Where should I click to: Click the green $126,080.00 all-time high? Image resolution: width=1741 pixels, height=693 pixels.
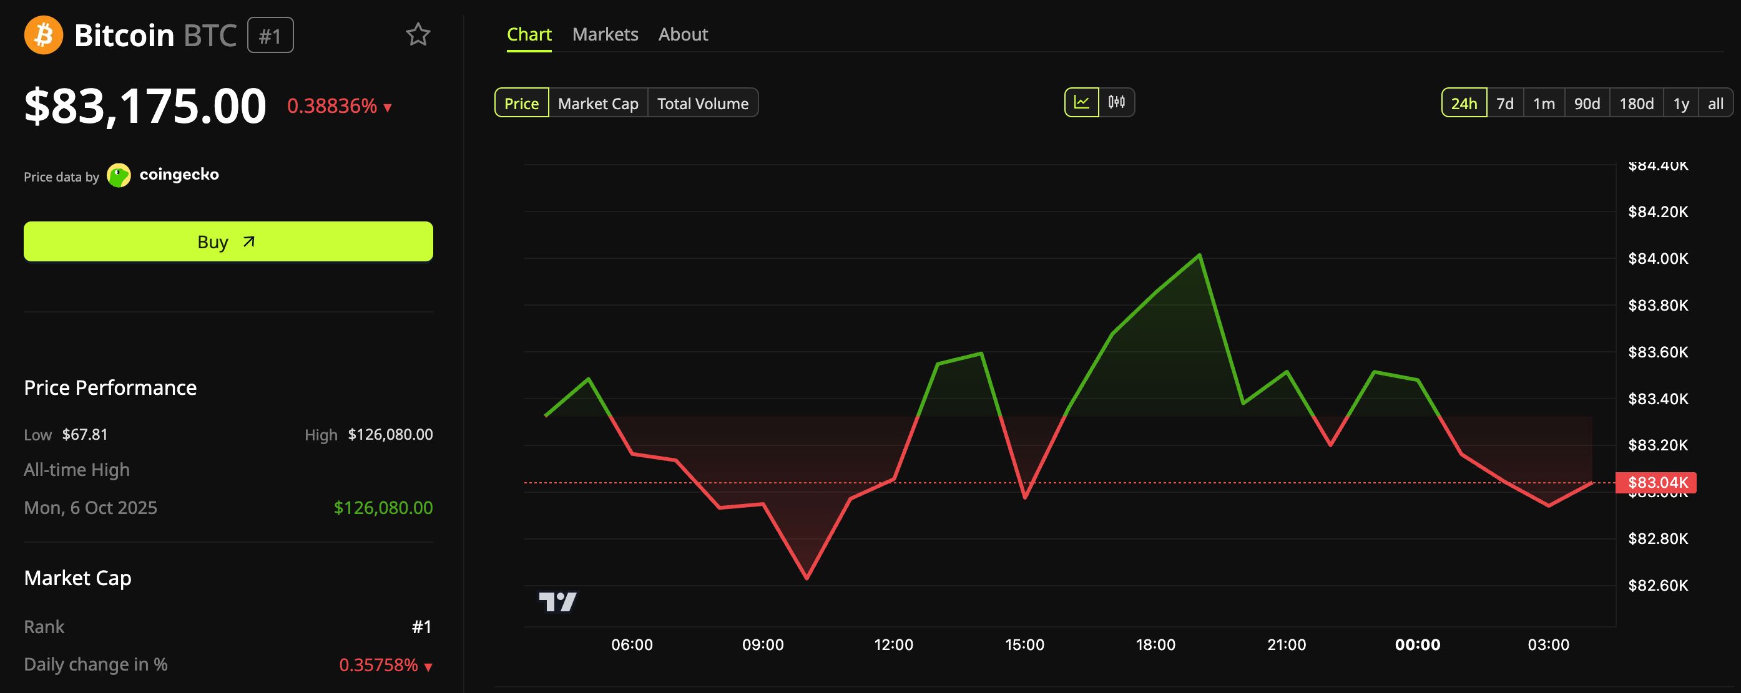(x=383, y=507)
